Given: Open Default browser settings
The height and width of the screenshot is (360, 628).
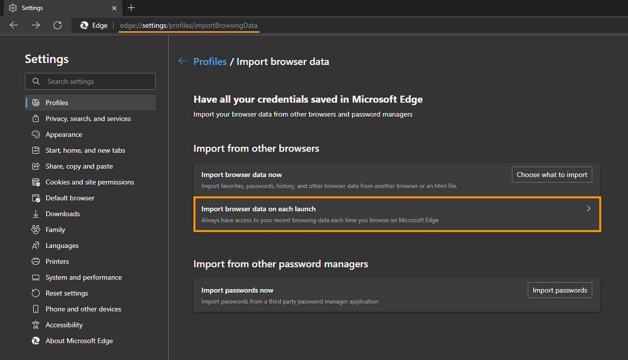Looking at the screenshot, I should (x=90, y=198).
